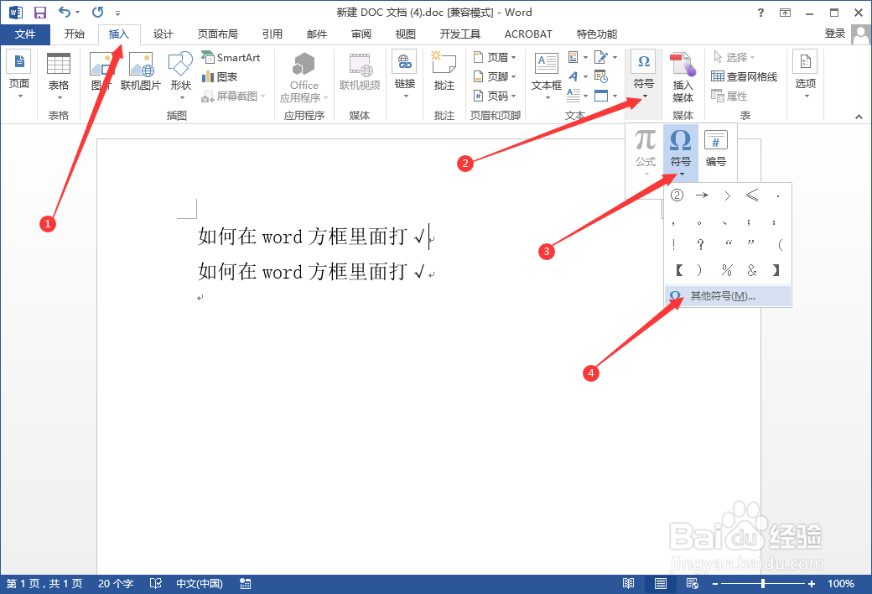The image size is (872, 594).
Task: Insert a SmartArt graphic
Action: coord(231,57)
